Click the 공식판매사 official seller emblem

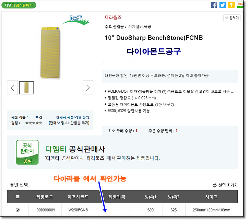point(27,152)
